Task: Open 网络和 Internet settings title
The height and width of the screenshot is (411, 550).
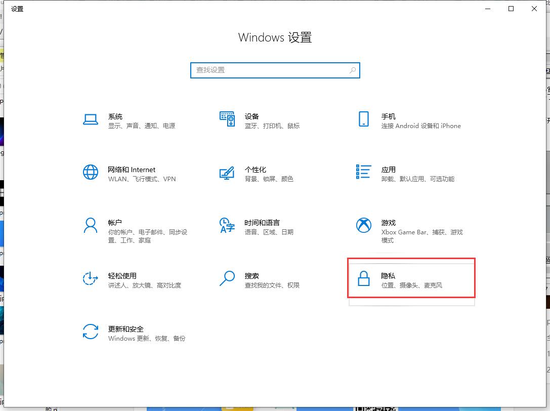Action: coord(132,170)
